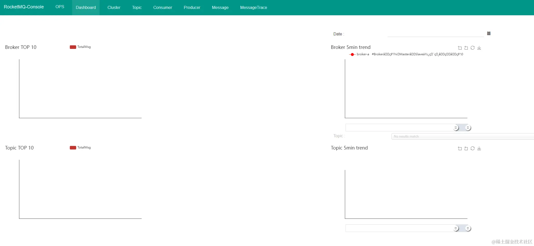Focus the Date input field
534x246 pixels.
(435, 34)
